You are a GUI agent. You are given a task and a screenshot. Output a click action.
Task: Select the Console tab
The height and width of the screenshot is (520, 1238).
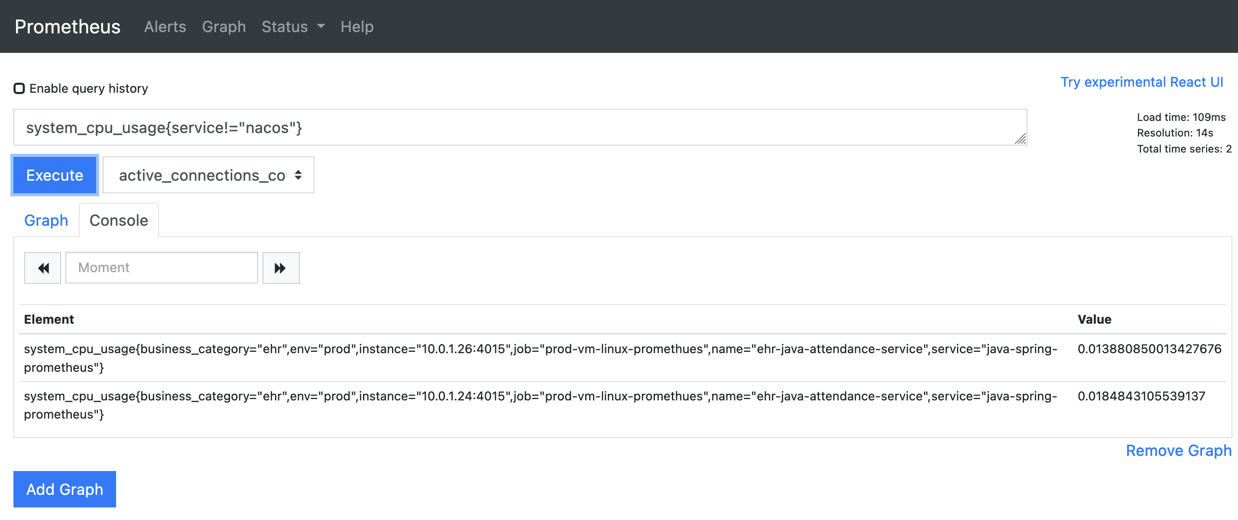[119, 220]
